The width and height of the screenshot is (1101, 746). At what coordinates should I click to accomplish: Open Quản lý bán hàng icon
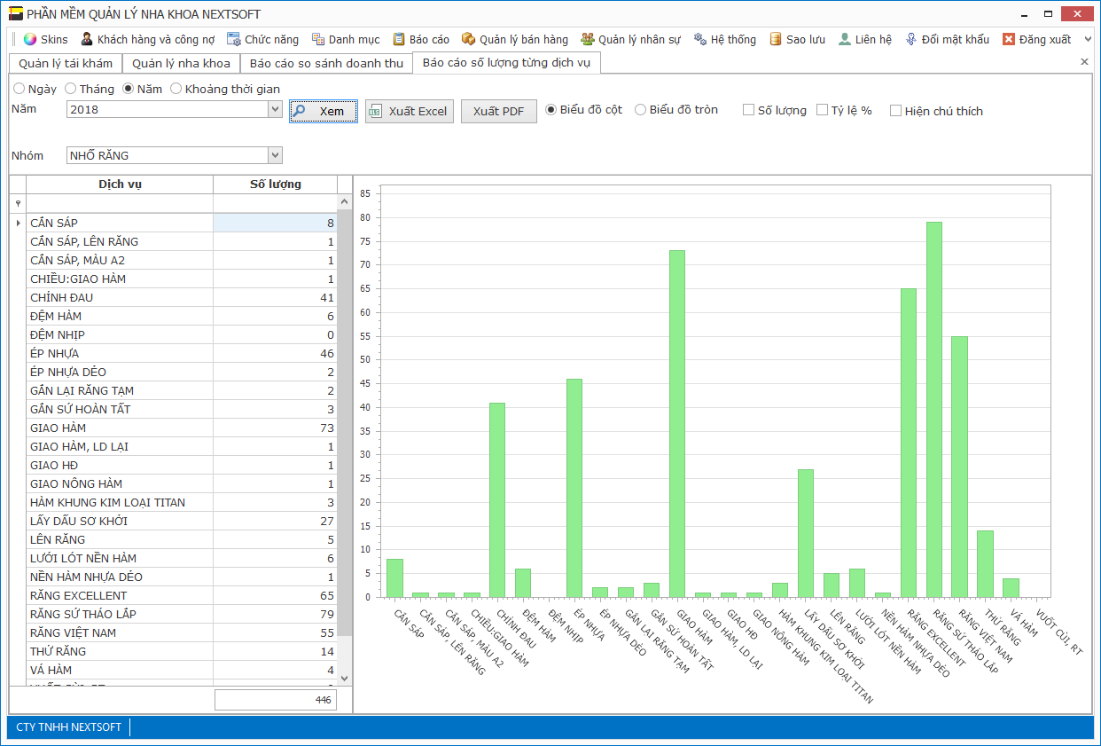(468, 39)
